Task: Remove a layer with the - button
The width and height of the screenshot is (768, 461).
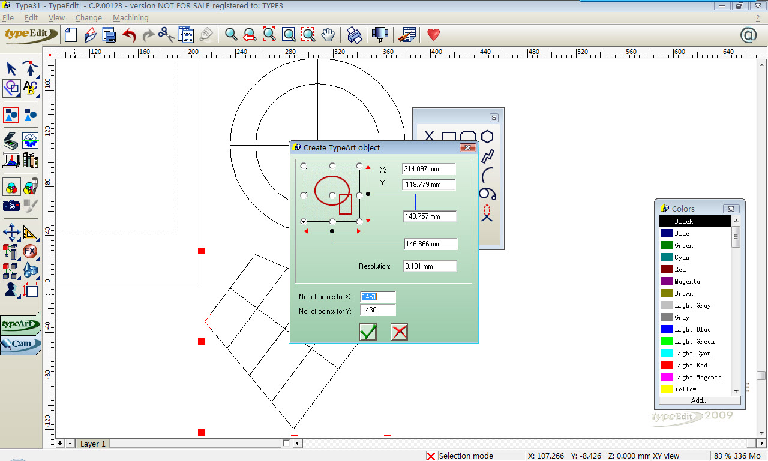Action: pos(70,444)
